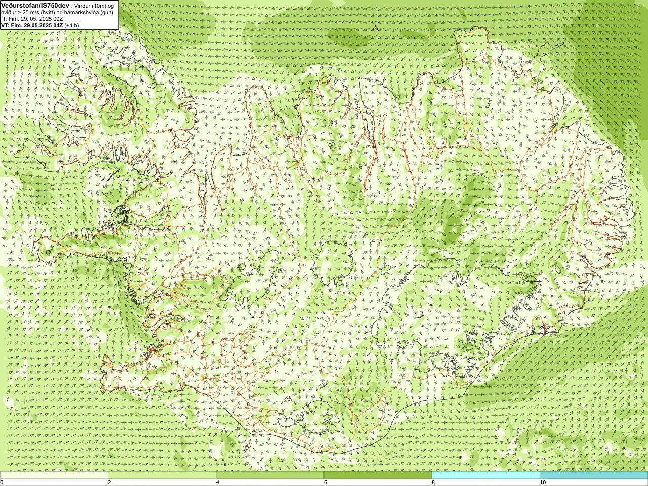Image resolution: width=648 pixels, height=486 pixels.
Task: Click the 0–2 m/s palest color scale segment
Action: pyautogui.click(x=54, y=475)
